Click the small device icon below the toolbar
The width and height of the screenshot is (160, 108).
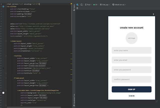pyautogui.click(x=77, y=8)
